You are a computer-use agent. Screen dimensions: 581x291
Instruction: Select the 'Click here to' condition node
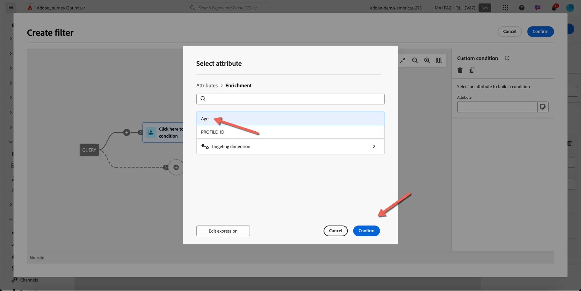pyautogui.click(x=163, y=133)
